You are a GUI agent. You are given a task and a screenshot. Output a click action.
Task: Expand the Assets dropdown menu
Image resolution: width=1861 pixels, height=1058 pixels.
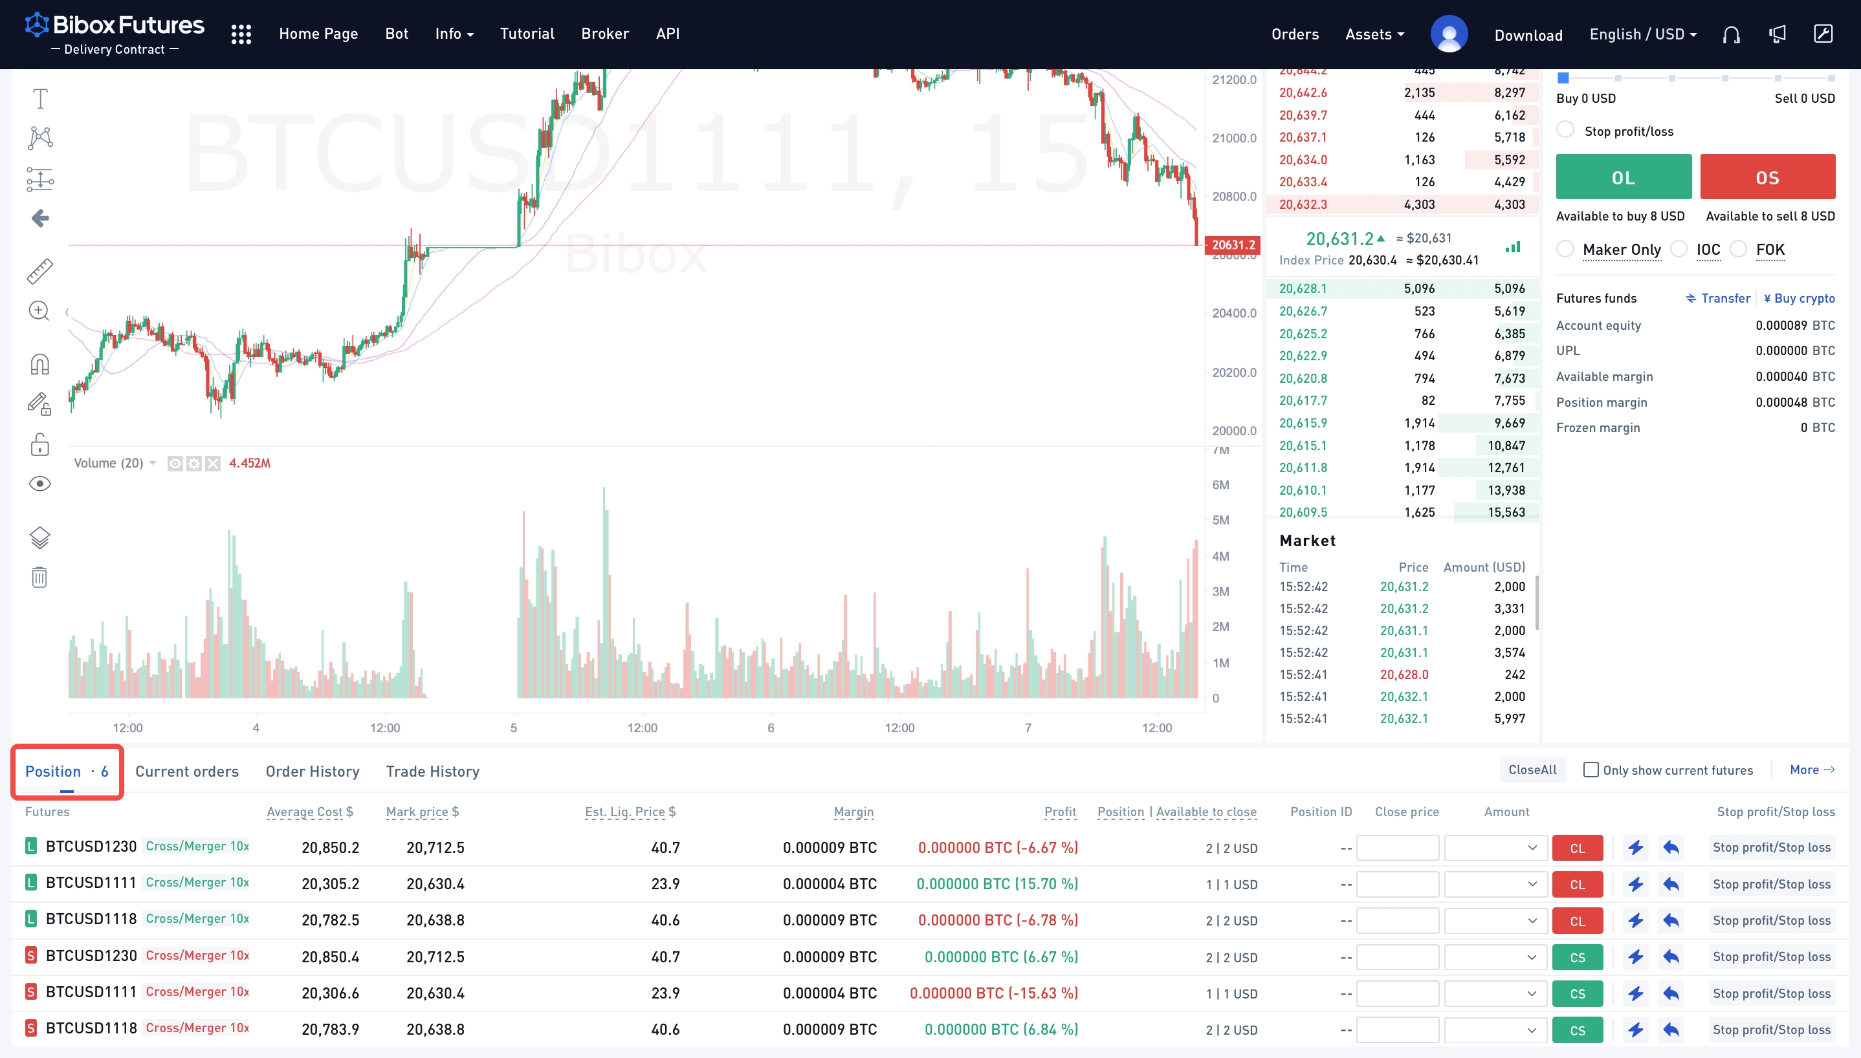pos(1374,34)
